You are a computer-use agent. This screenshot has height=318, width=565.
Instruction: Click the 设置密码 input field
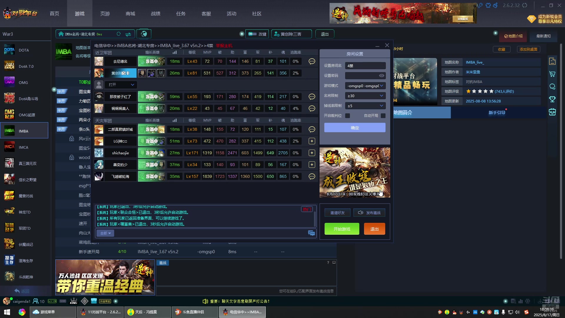365,76
